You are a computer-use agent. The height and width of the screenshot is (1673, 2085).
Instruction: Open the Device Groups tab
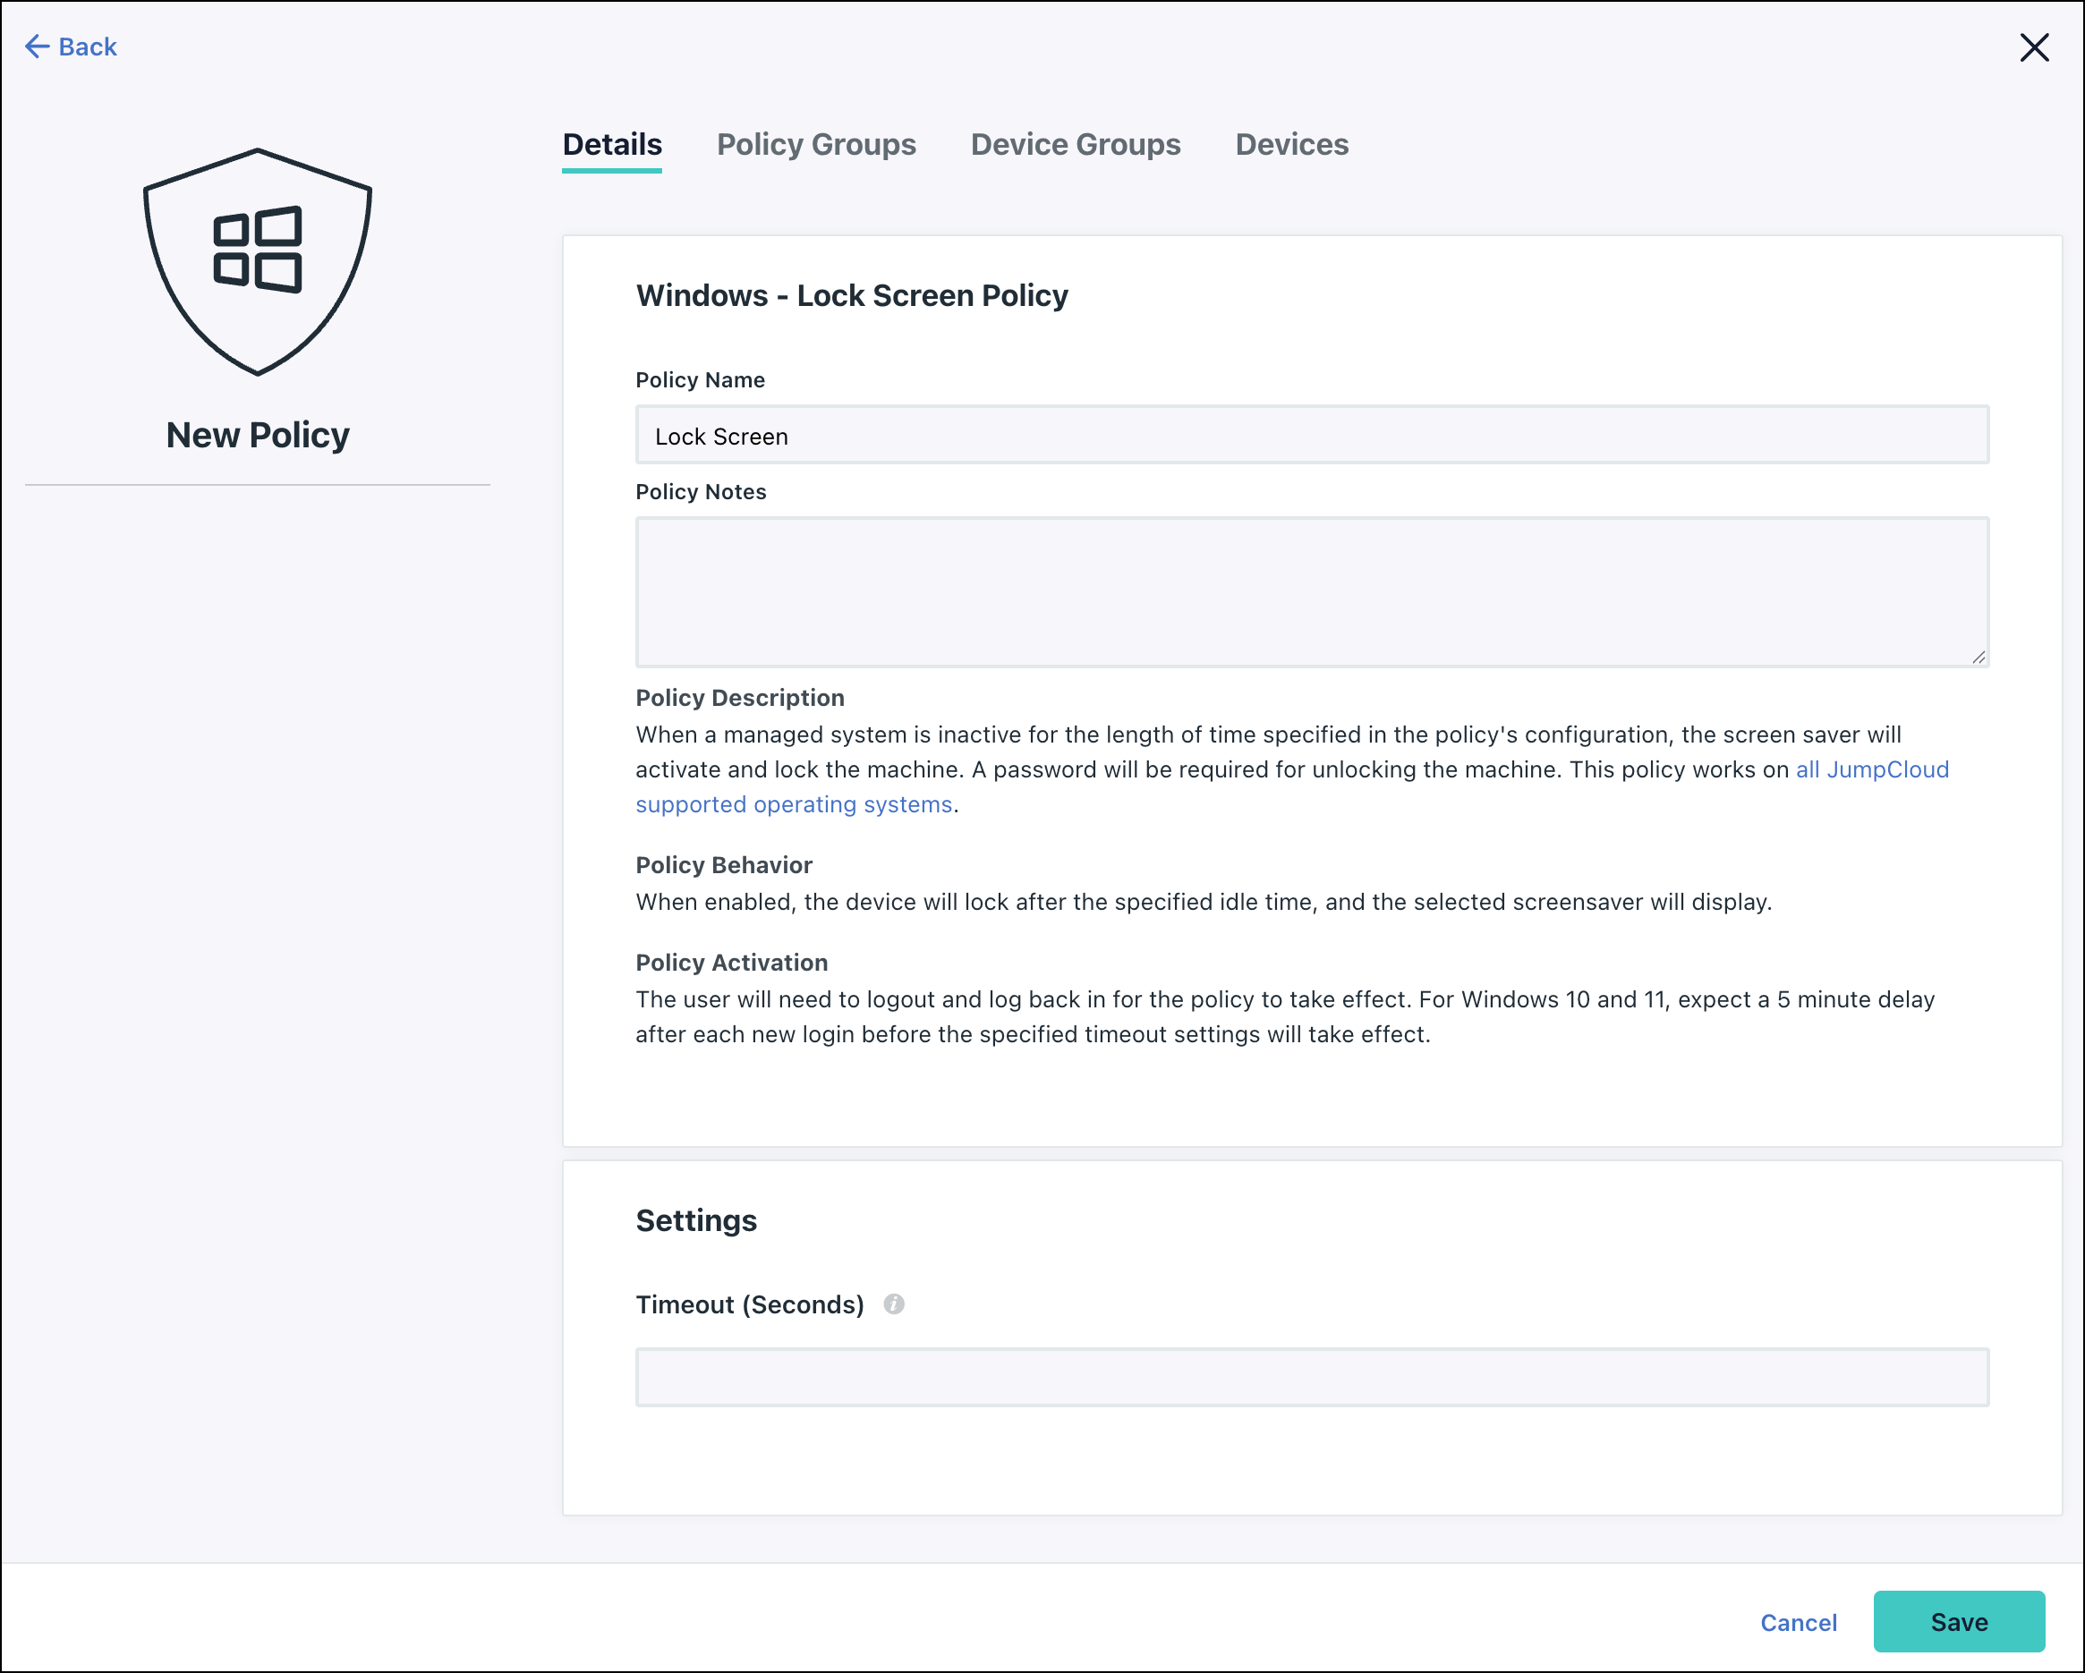(1075, 145)
